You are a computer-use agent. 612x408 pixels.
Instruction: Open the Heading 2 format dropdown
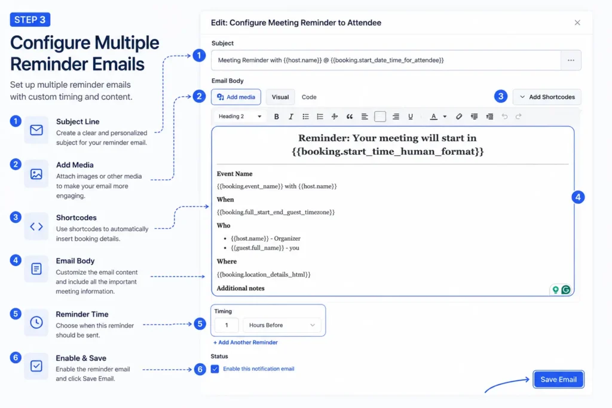[x=240, y=116]
